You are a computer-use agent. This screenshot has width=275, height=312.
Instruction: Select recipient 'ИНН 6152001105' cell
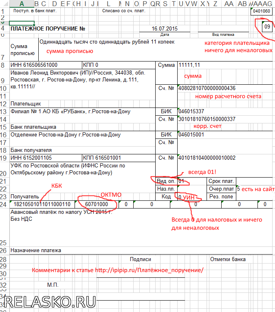[46, 158]
